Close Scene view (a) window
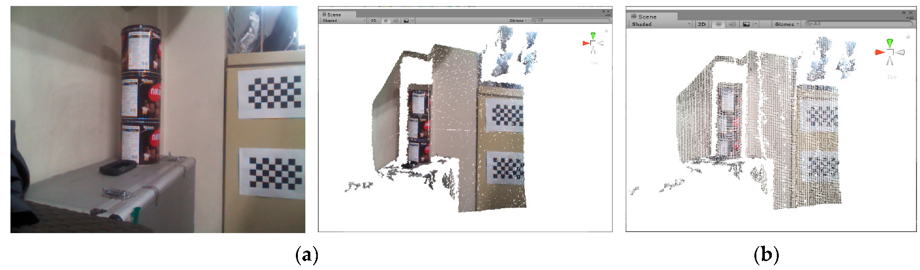The width and height of the screenshot is (920, 270). pyautogui.click(x=608, y=11)
